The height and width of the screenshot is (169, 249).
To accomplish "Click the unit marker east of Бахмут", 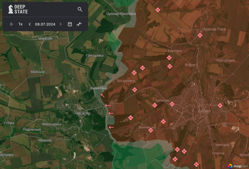I will click(220, 105).
